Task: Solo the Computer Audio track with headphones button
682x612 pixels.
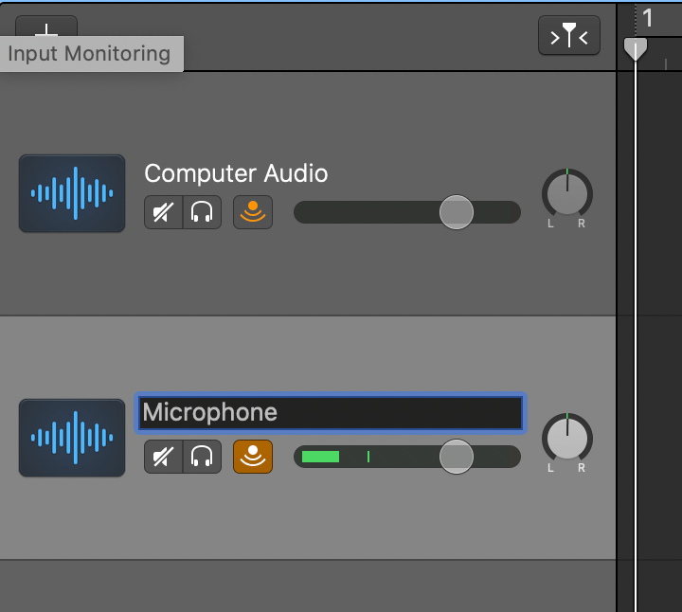Action: (201, 213)
